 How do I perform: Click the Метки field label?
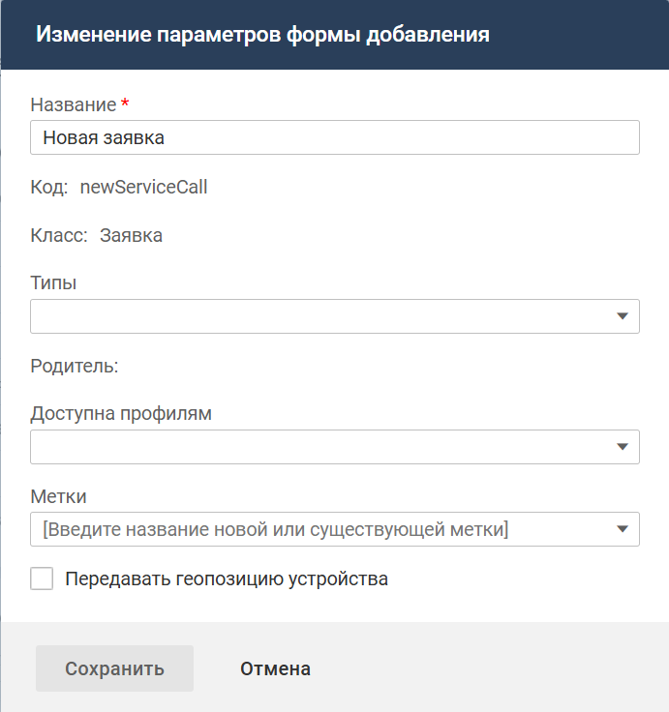[58, 496]
